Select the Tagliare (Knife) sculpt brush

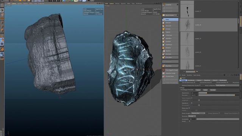point(170,32)
